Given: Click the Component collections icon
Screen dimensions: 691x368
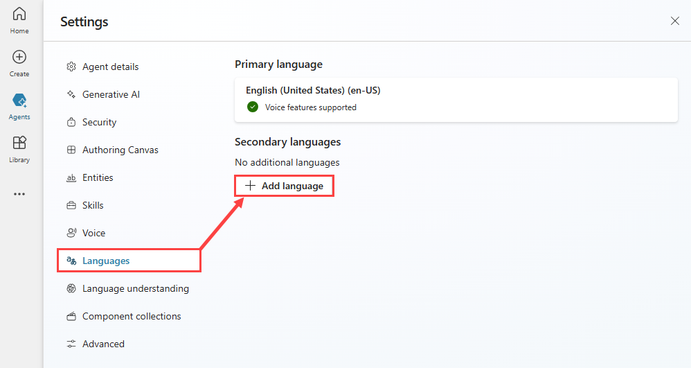Looking at the screenshot, I should click(x=71, y=317).
